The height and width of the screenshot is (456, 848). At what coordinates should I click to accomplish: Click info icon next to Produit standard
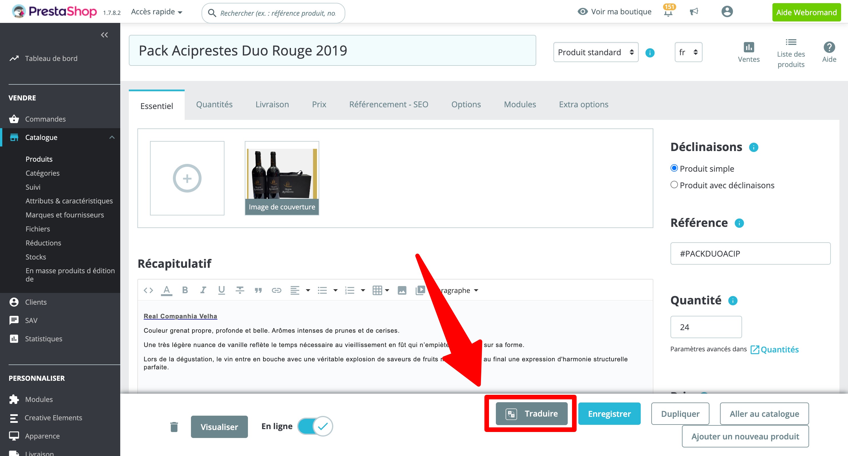point(650,53)
